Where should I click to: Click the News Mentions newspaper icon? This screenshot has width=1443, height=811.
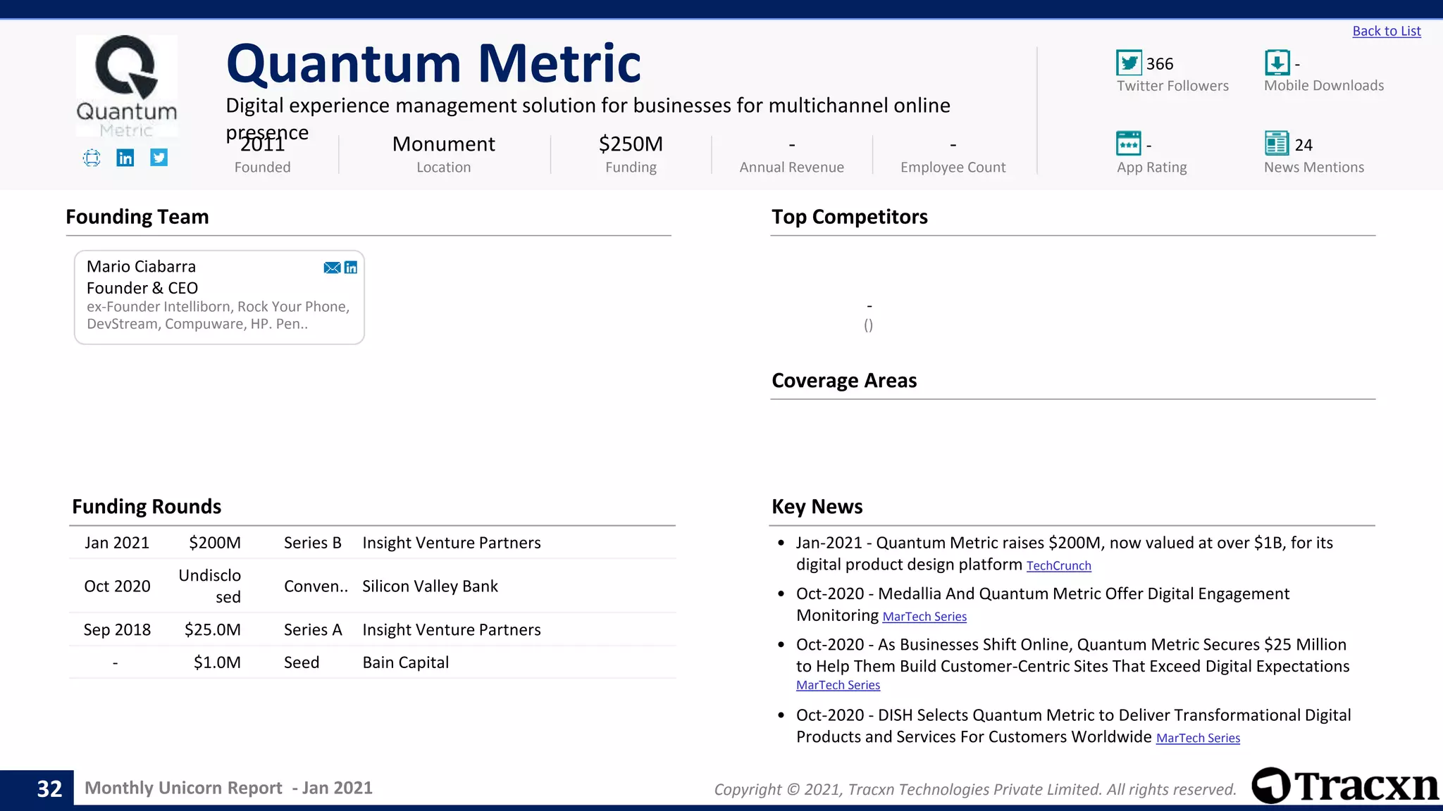[1277, 144]
